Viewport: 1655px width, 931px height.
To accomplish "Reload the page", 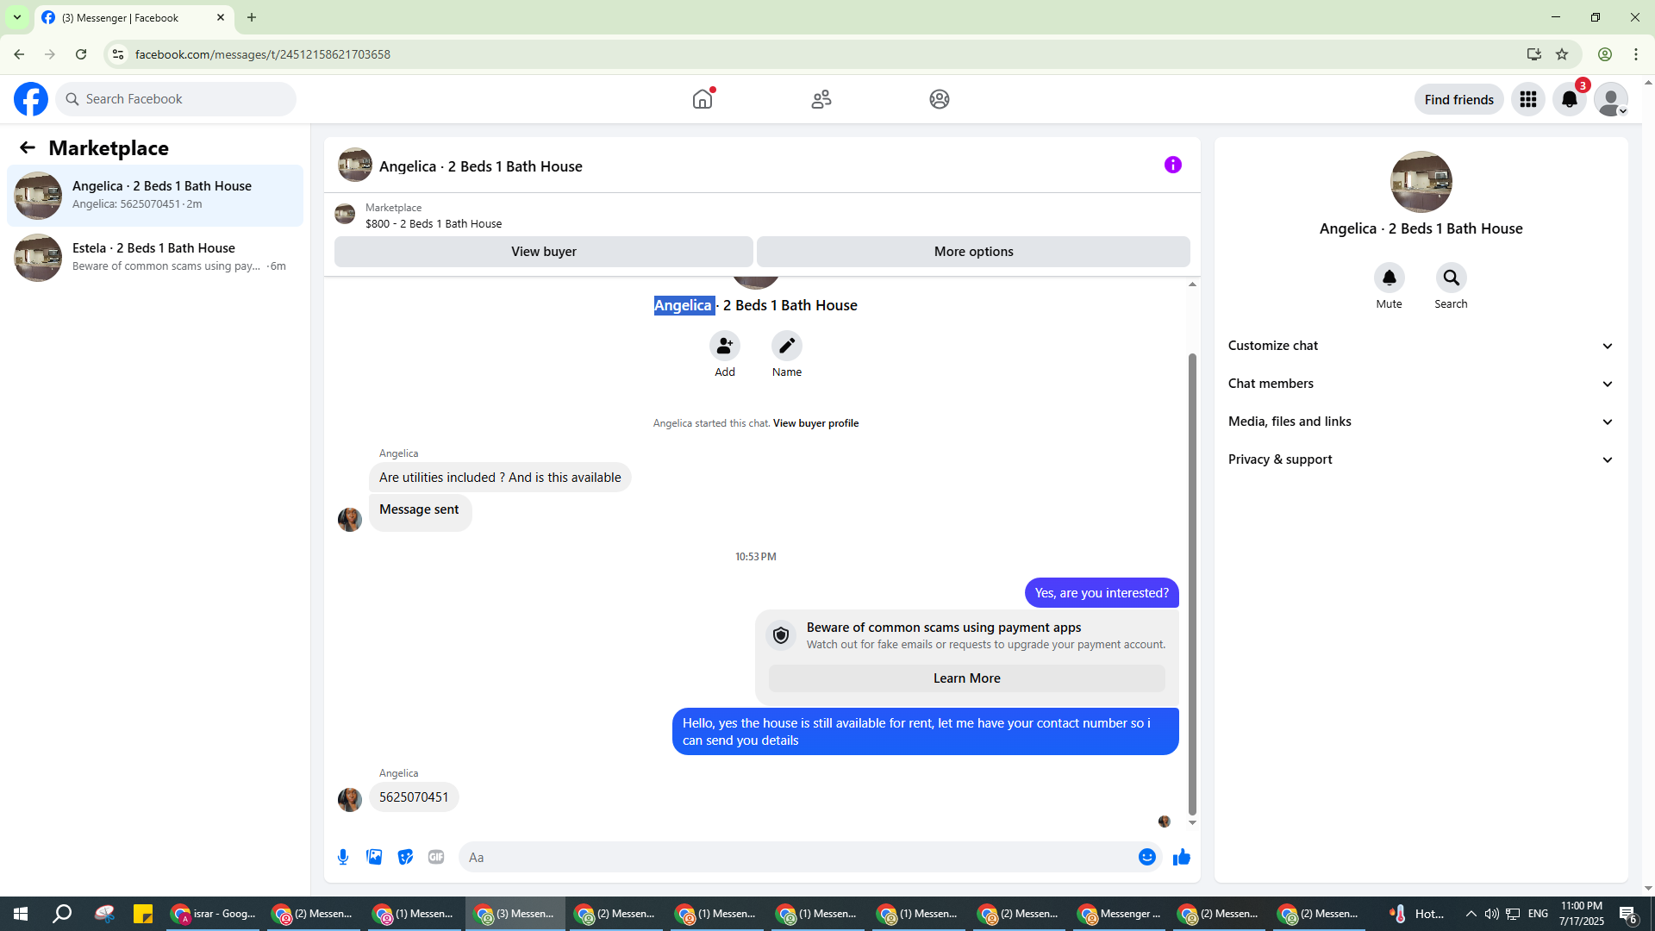I will (x=81, y=54).
